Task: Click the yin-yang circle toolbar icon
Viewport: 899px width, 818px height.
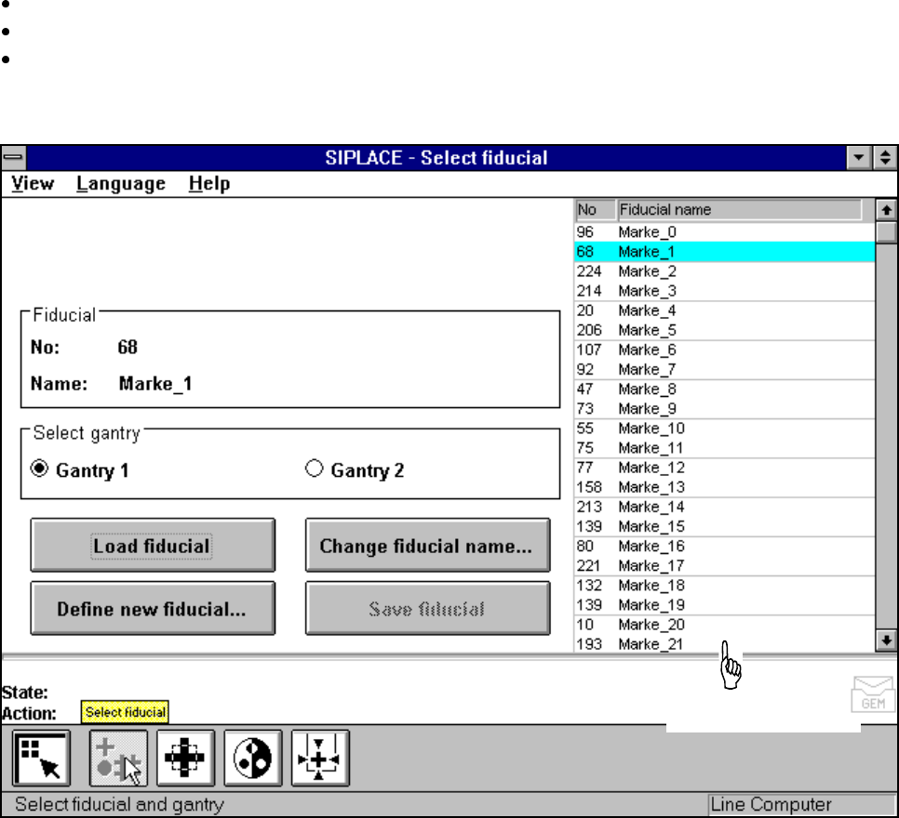Action: [x=253, y=759]
